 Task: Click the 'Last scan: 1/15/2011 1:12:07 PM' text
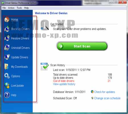click(72, 70)
